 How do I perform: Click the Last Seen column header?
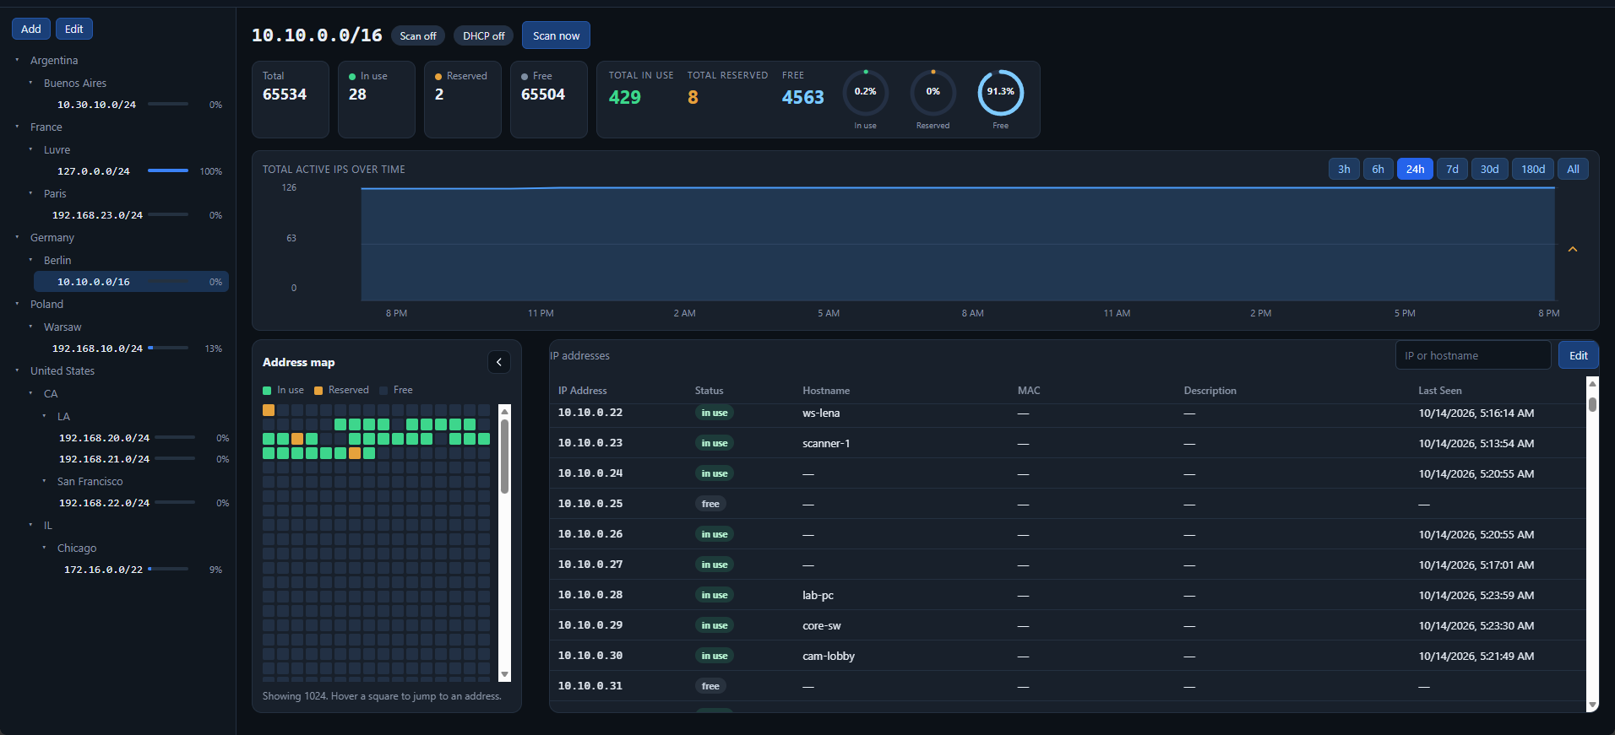[x=1439, y=391]
